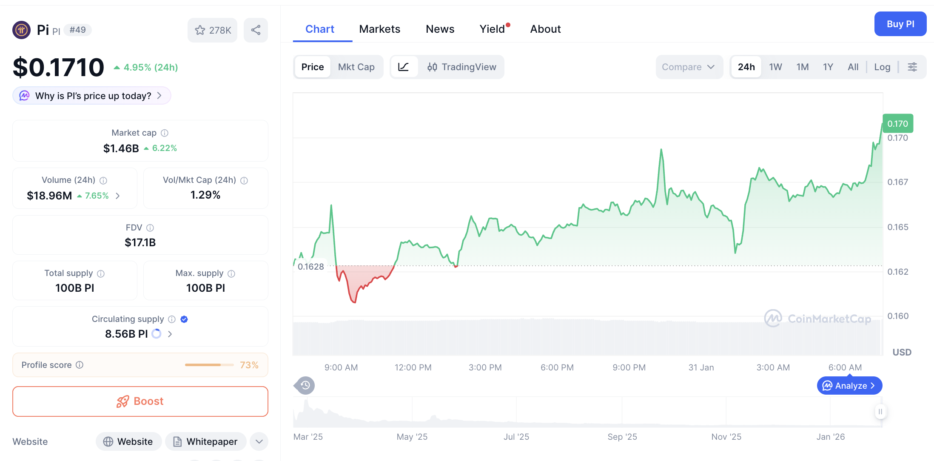Expand circulating supply details arrow
This screenshot has width=934, height=461.
(170, 334)
